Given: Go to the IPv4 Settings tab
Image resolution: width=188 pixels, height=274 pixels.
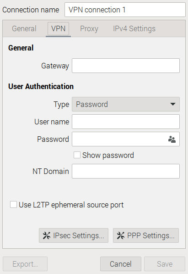Looking at the screenshot, I should click(x=134, y=28).
